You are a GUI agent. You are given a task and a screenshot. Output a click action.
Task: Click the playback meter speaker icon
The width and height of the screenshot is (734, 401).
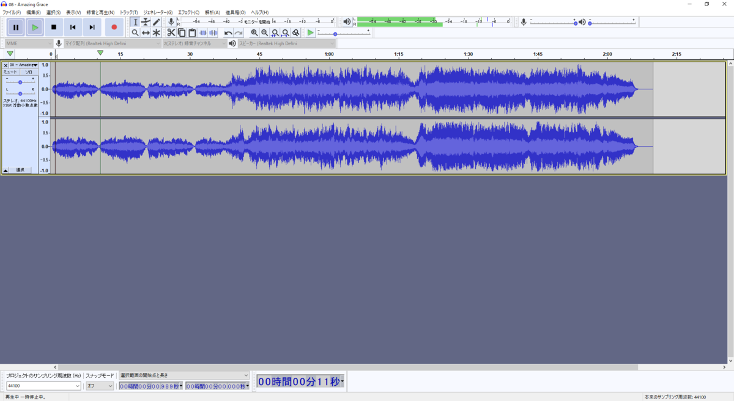click(x=347, y=22)
